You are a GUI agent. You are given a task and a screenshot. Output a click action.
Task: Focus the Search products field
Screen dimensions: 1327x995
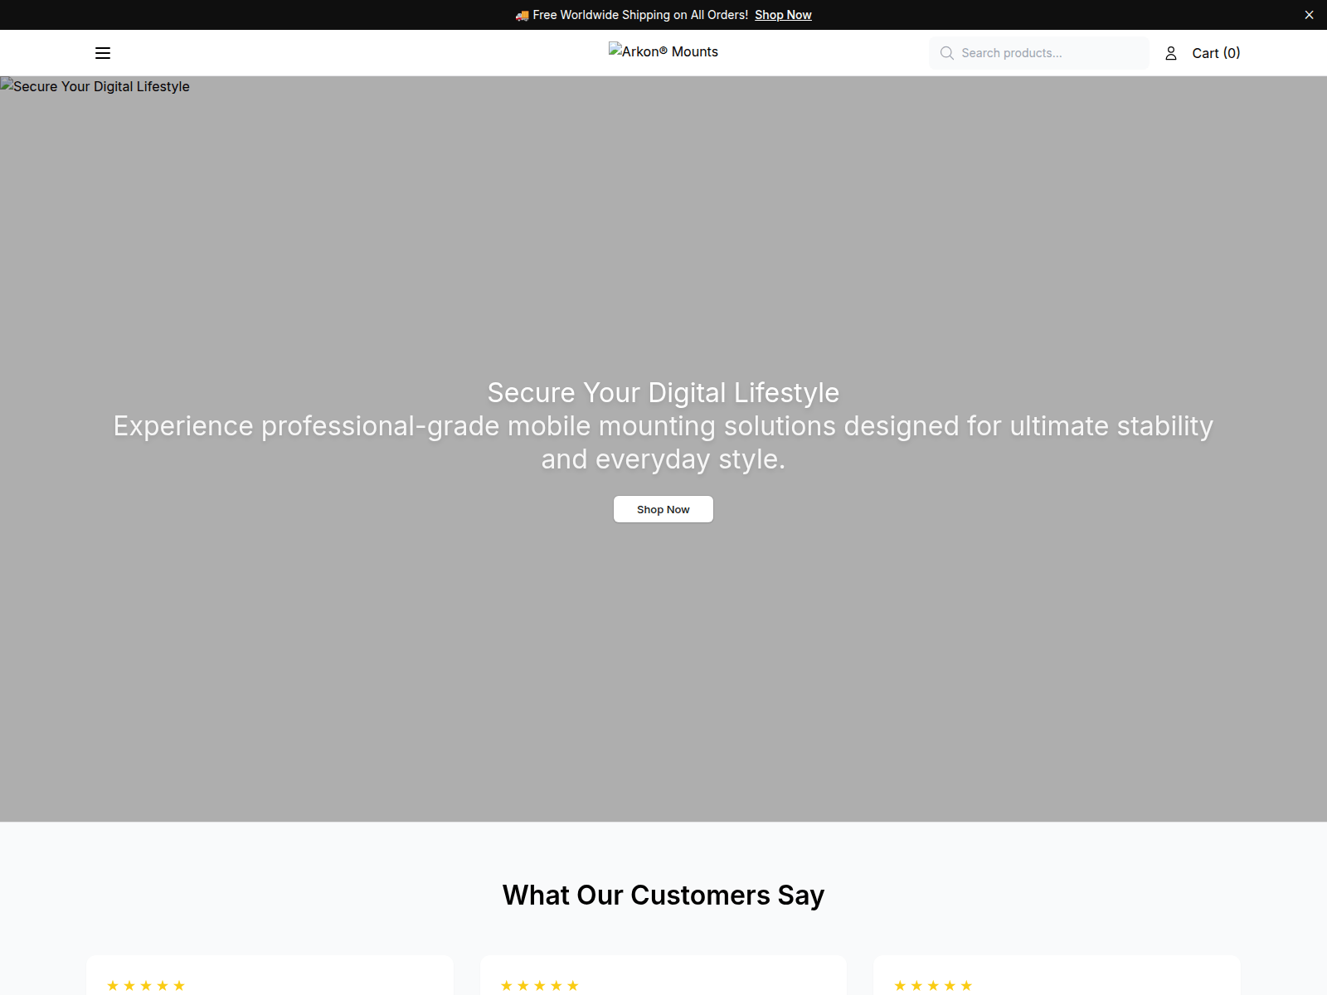pyautogui.click(x=1039, y=53)
